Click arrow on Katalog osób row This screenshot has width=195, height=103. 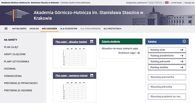181,50
